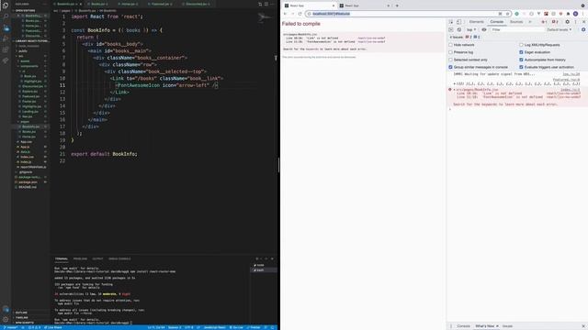Image resolution: width=588 pixels, height=330 pixels.
Task: Switch to the Debug Console tab
Action: point(119,258)
